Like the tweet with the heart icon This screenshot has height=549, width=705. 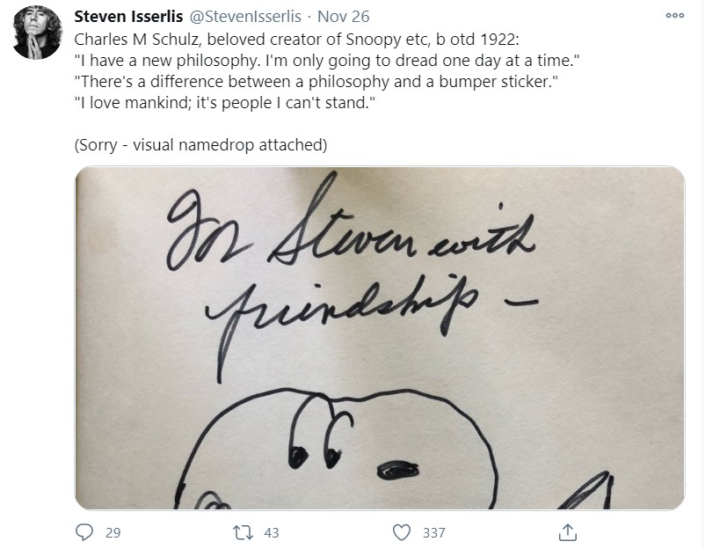coord(402,532)
